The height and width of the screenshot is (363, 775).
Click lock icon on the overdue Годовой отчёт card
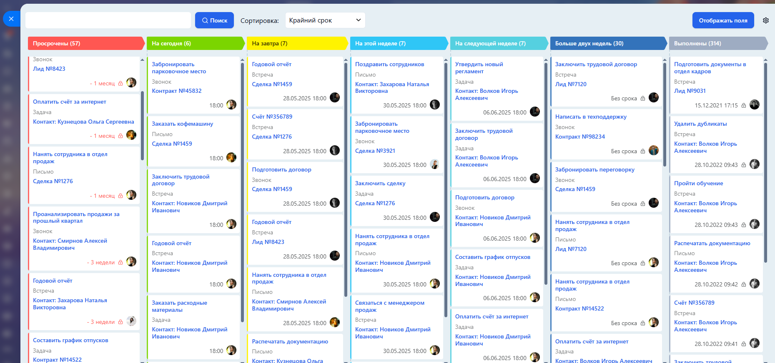120,322
